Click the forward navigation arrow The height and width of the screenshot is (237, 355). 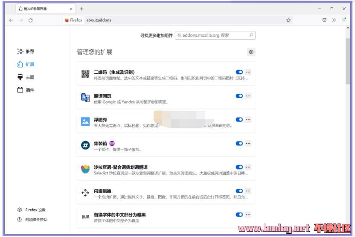click(x=21, y=20)
